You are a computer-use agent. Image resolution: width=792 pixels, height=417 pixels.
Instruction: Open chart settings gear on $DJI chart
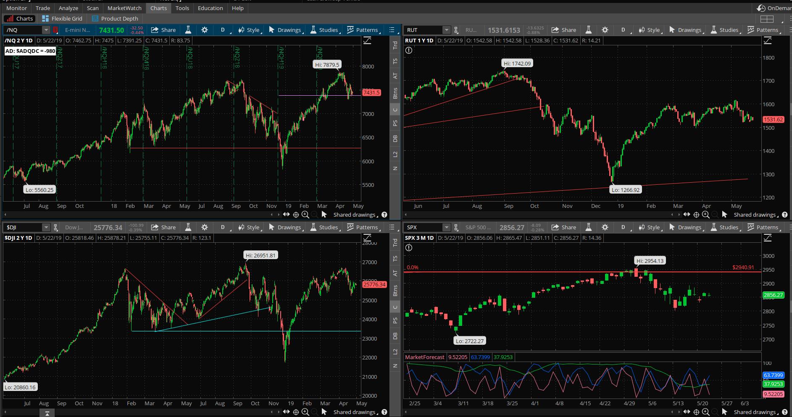click(x=204, y=227)
